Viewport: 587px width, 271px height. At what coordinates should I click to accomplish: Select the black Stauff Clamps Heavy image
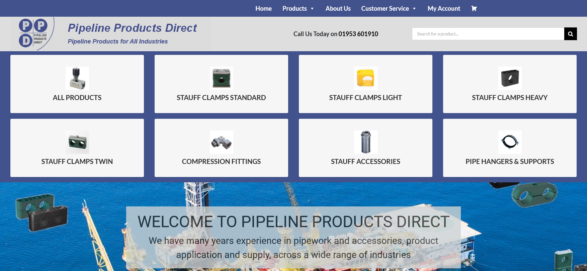510,78
